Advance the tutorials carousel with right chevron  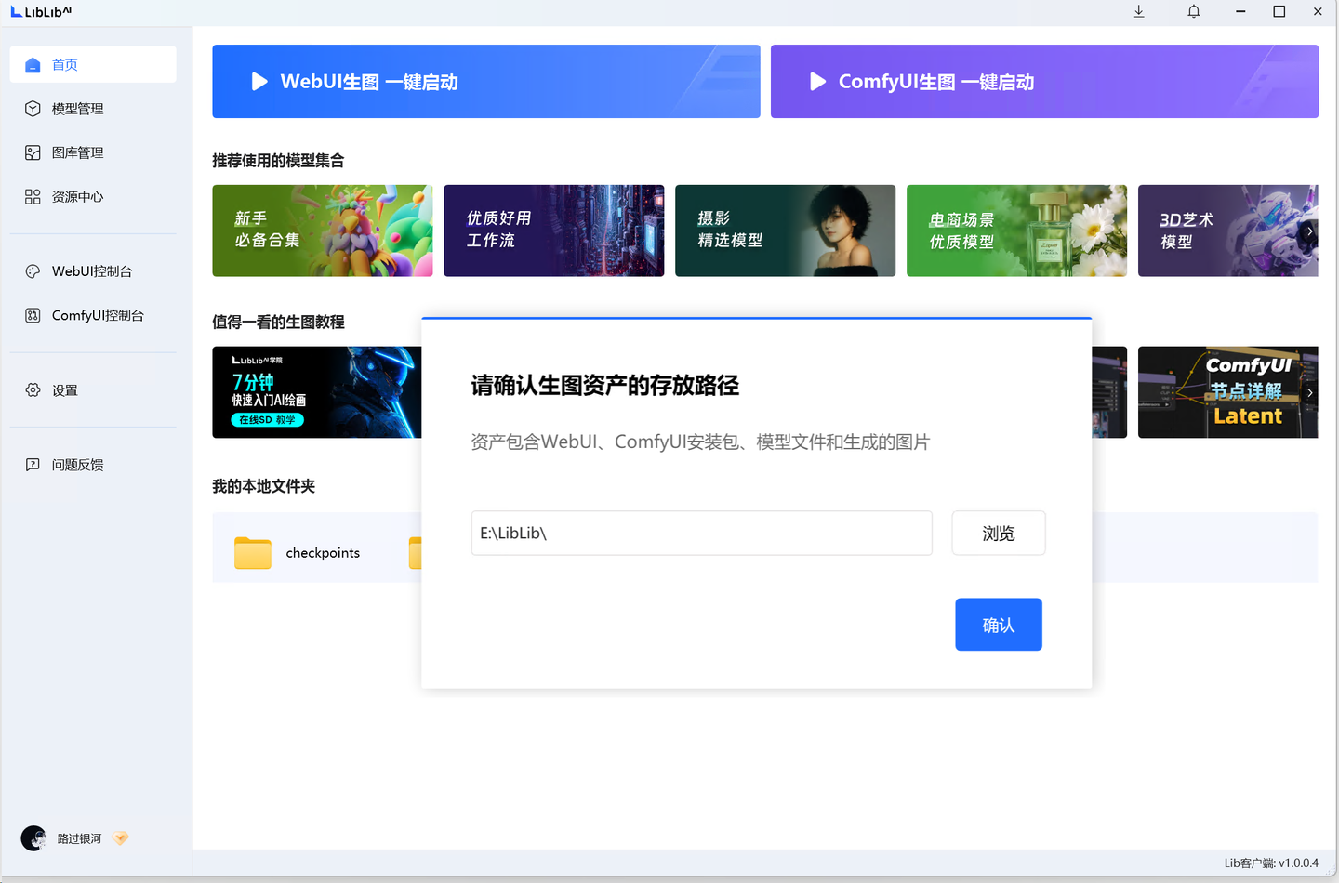1309,391
